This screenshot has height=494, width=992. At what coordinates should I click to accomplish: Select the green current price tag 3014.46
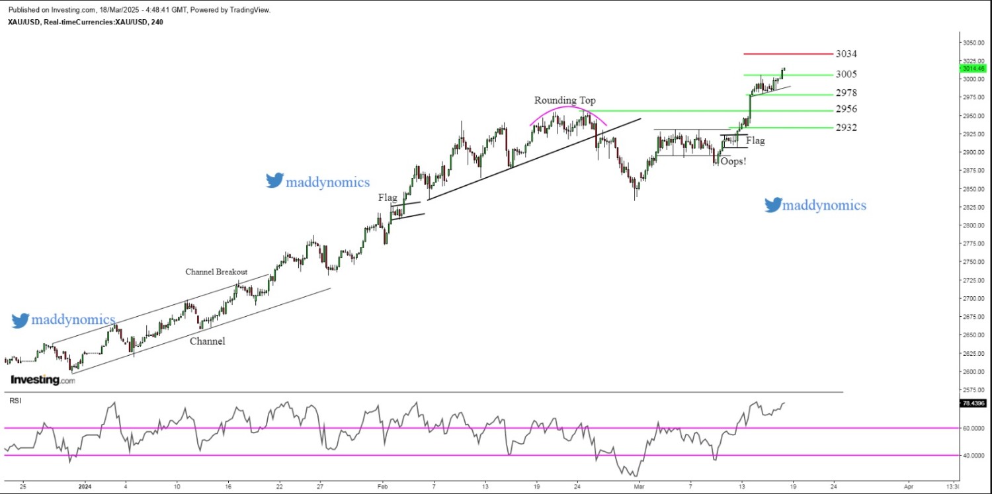(973, 68)
